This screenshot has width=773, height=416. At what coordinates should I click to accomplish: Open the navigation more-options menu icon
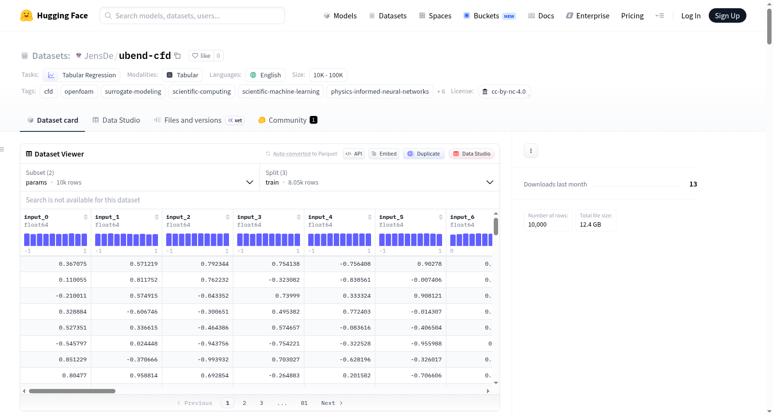(659, 15)
